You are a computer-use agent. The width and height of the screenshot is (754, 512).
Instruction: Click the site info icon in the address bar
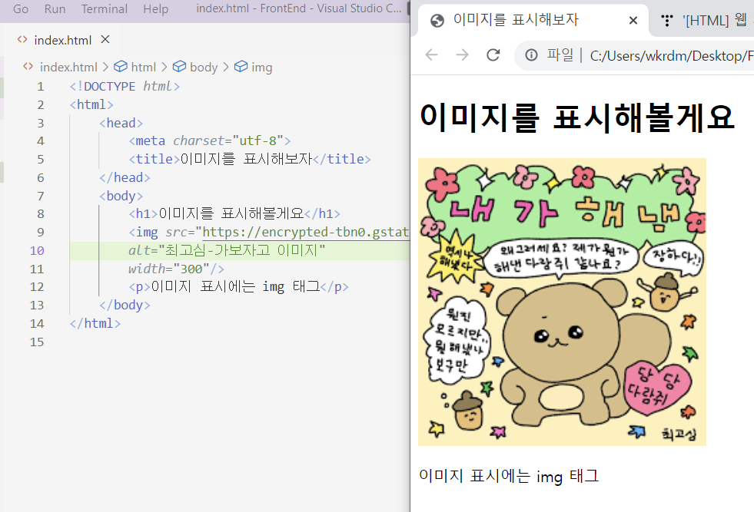click(531, 55)
